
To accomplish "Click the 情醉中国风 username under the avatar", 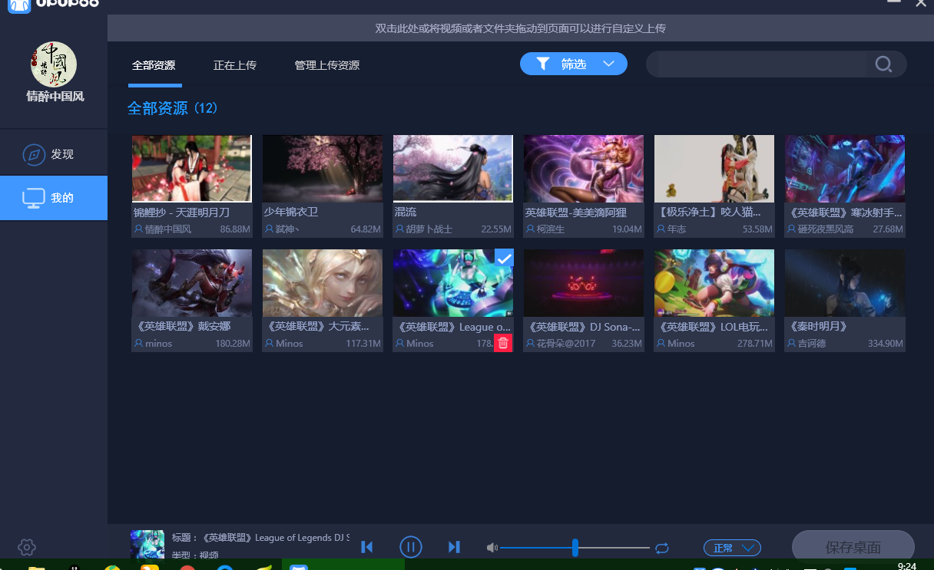I will pos(55,97).
